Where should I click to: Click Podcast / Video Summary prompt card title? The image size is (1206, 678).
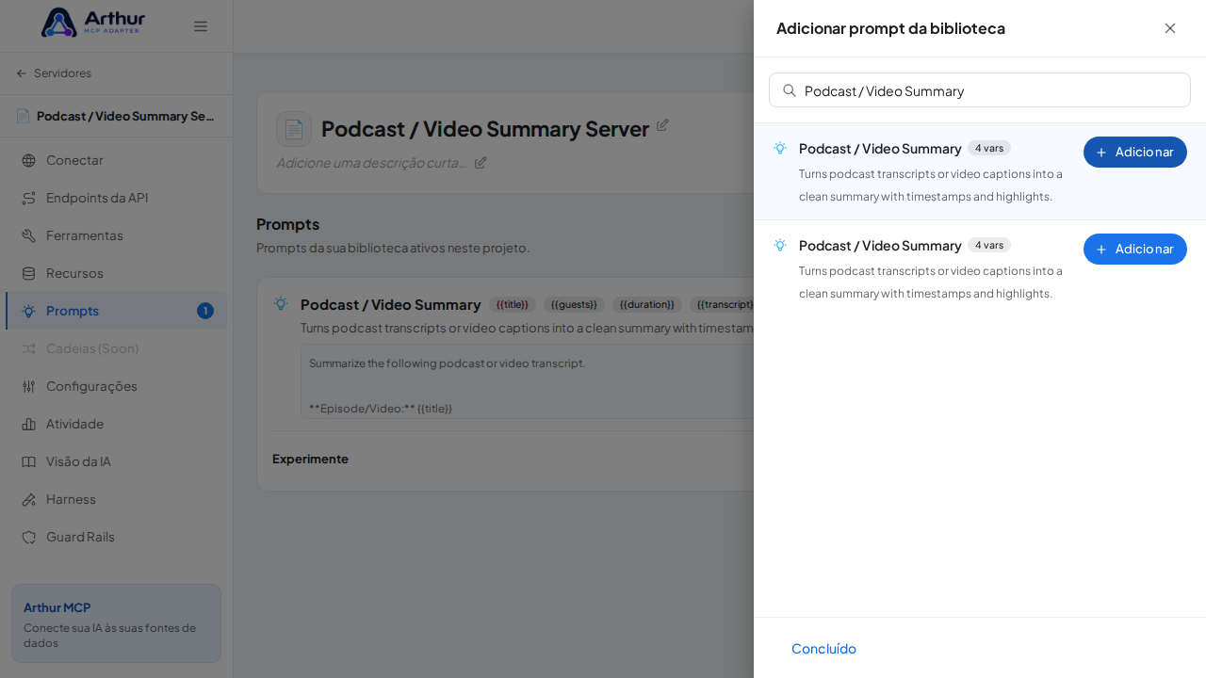pyautogui.click(x=390, y=304)
